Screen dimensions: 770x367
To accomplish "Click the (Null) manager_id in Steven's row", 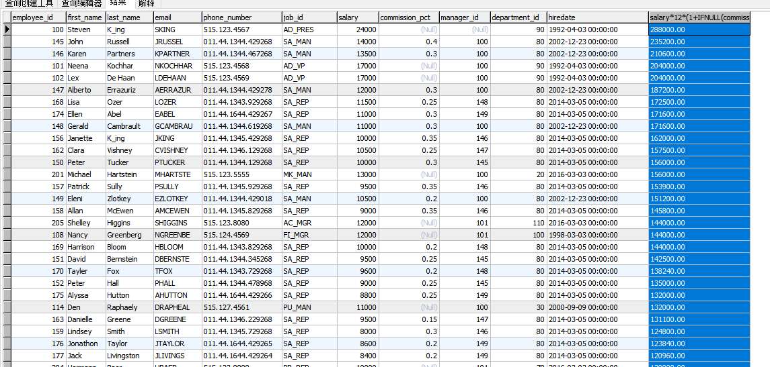I will pyautogui.click(x=465, y=30).
